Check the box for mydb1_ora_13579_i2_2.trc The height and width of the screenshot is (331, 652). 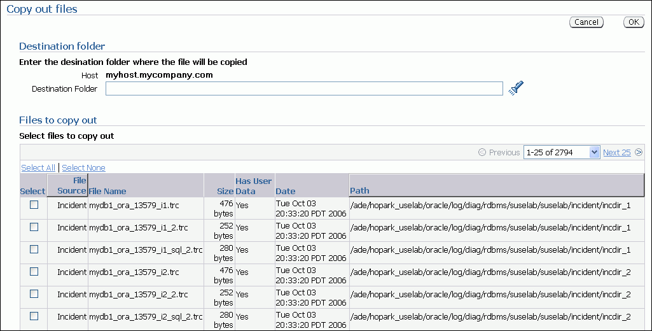(34, 294)
